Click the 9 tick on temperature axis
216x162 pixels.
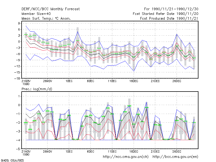click(x=19, y=23)
